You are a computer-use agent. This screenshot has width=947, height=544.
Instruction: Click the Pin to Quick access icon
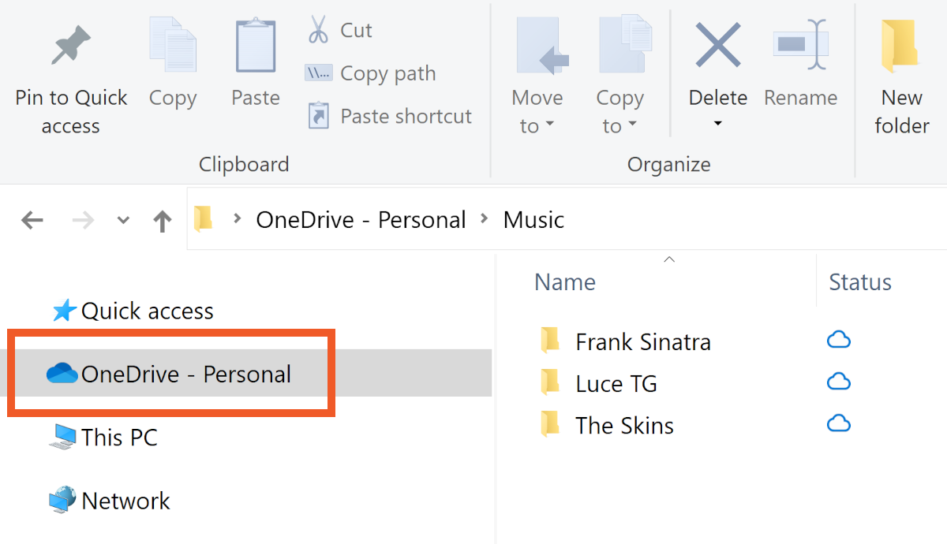pyautogui.click(x=71, y=47)
